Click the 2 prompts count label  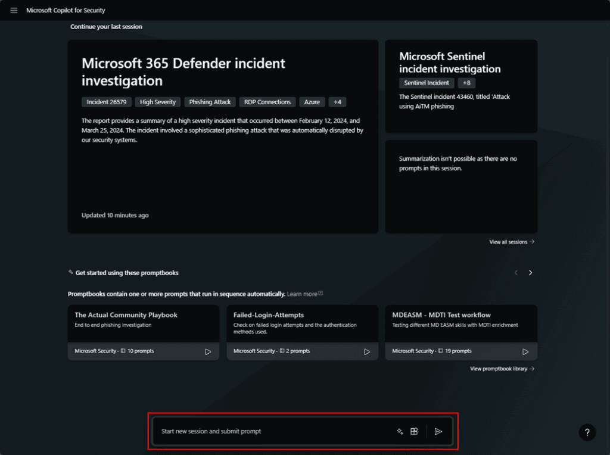click(298, 351)
